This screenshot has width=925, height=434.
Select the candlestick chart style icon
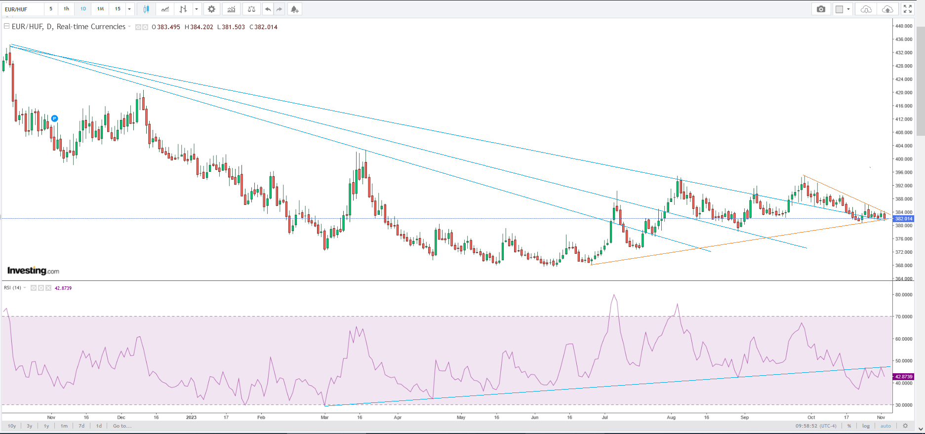(x=146, y=9)
